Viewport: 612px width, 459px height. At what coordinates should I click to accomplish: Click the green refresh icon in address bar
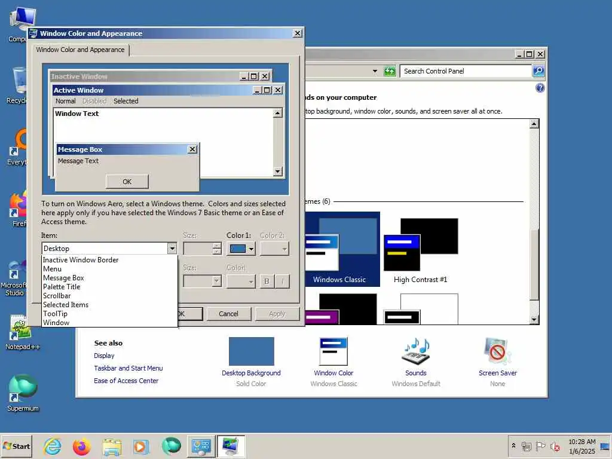pyautogui.click(x=390, y=71)
